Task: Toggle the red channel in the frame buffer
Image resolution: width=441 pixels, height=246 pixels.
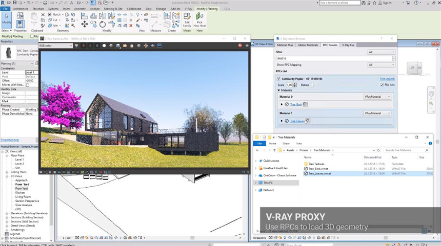Action: click(84, 46)
